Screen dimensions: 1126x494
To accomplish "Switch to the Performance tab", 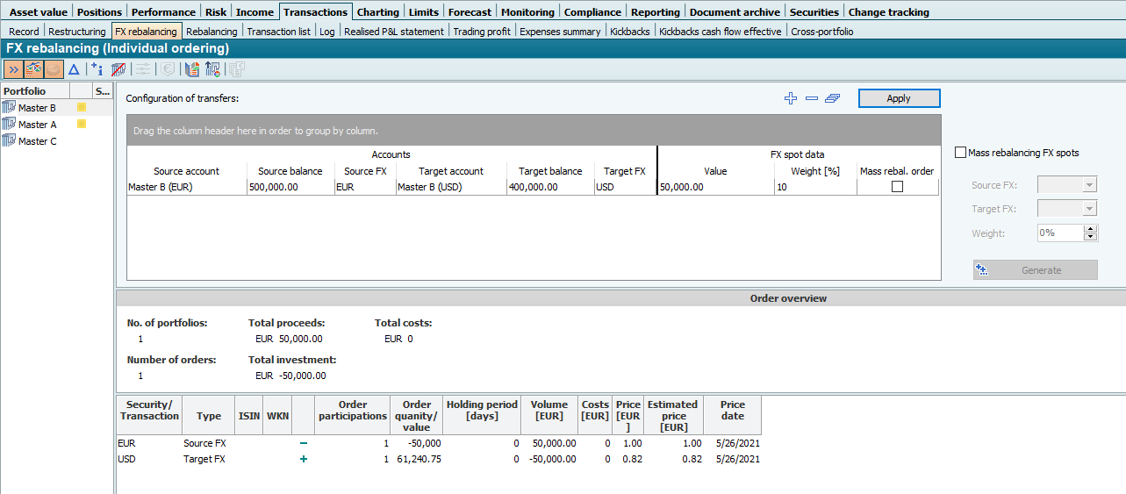I will click(x=163, y=12).
